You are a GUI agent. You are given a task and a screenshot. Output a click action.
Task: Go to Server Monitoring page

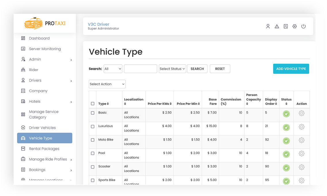click(45, 49)
